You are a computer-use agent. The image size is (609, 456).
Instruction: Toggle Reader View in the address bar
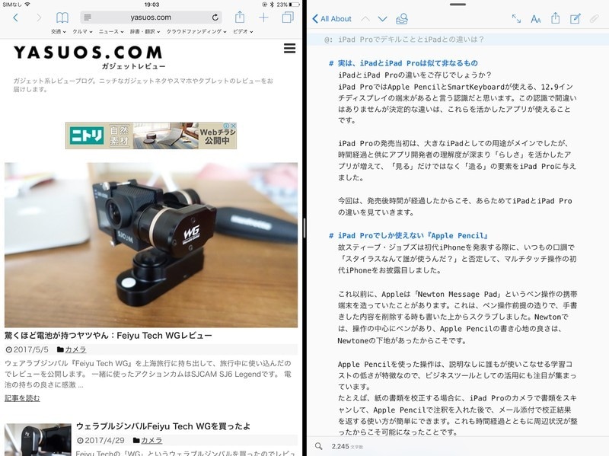(x=88, y=16)
